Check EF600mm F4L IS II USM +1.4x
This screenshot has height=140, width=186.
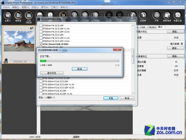[41, 38]
